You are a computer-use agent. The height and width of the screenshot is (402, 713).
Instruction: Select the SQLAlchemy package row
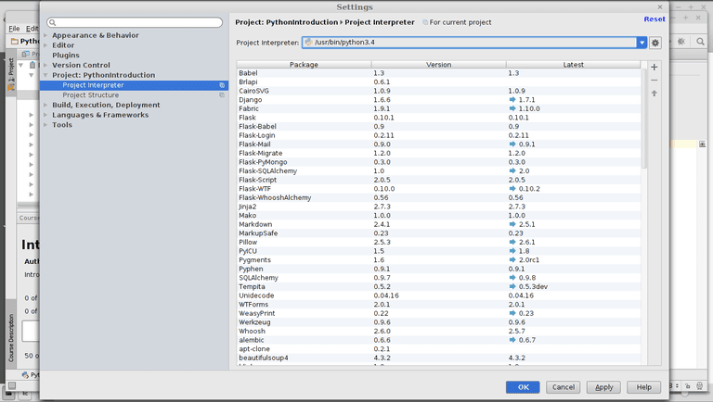pyautogui.click(x=438, y=278)
